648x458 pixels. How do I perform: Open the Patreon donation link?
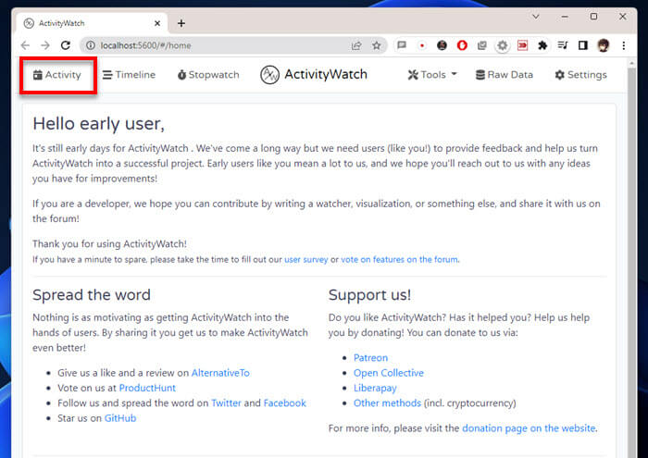tap(370, 358)
